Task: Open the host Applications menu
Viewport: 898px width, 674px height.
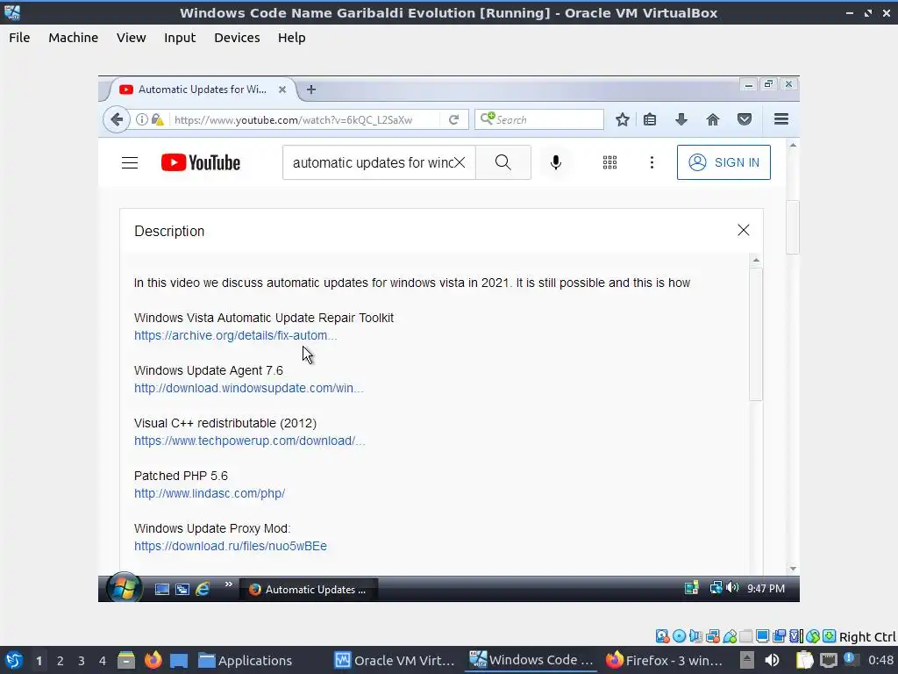Action: pos(246,661)
